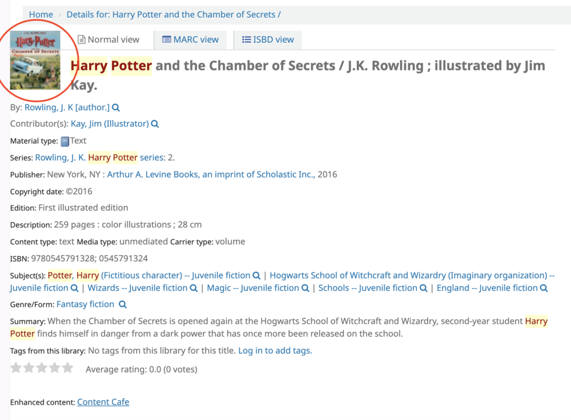Go to Home breadcrumb link
Viewport: 571px width, 420px height.
[x=41, y=15]
